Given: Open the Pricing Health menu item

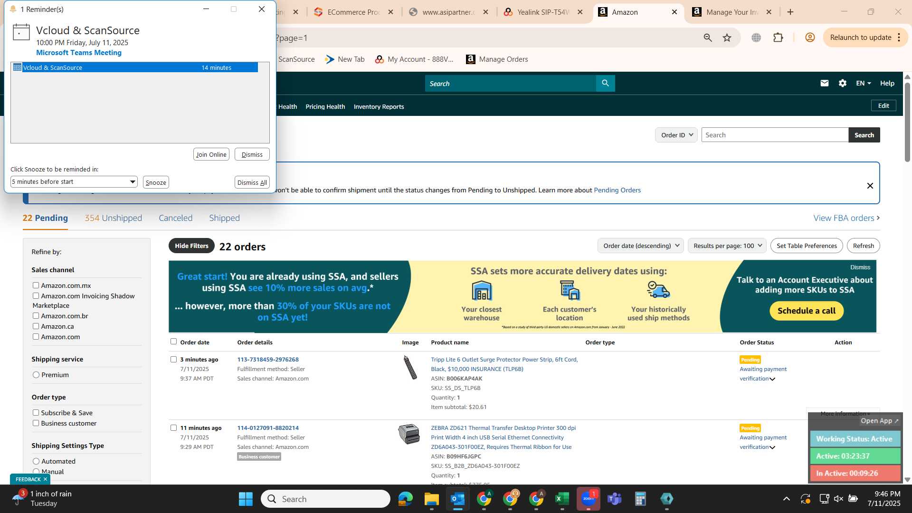Looking at the screenshot, I should pyautogui.click(x=325, y=107).
